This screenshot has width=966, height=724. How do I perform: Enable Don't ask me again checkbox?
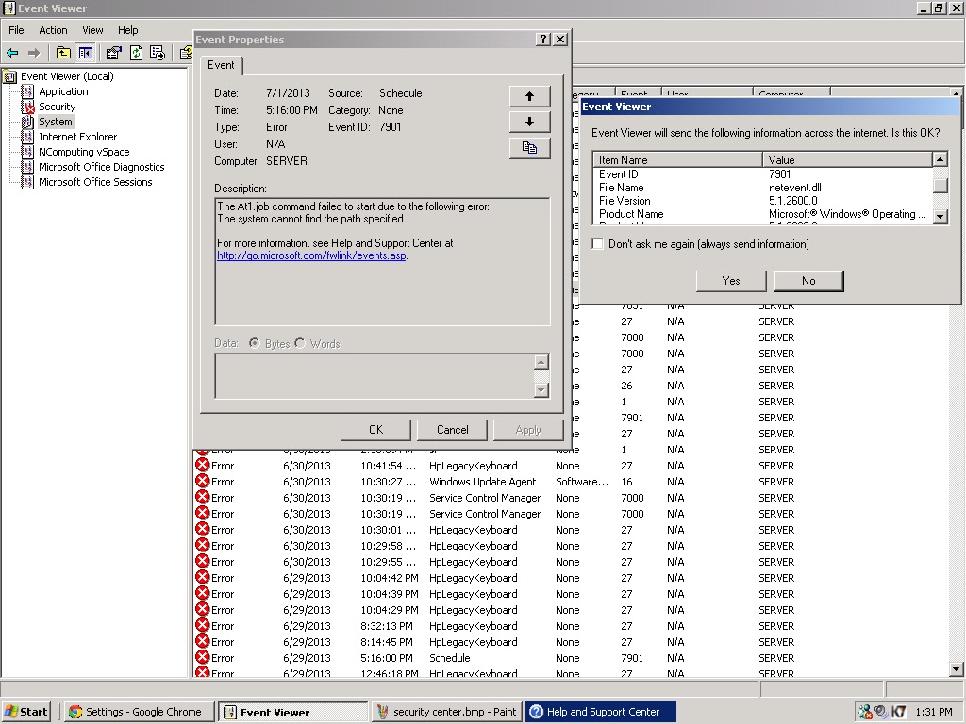coord(597,244)
